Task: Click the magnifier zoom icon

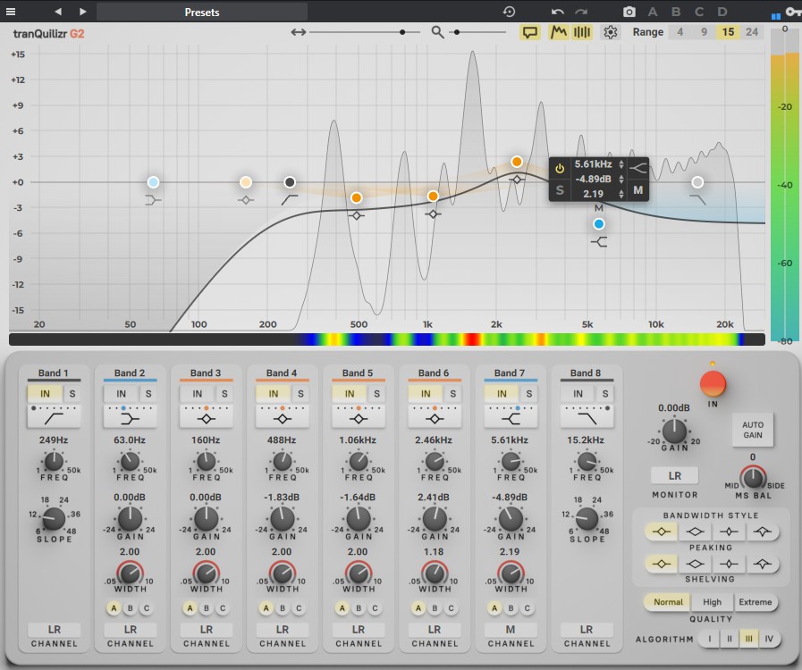Action: (437, 32)
